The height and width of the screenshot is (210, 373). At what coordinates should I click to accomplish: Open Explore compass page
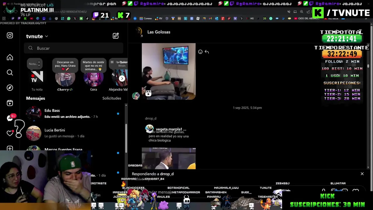point(10,88)
